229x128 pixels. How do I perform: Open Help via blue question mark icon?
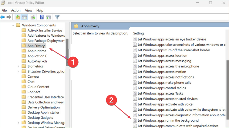pyautogui.click(x=42, y=17)
